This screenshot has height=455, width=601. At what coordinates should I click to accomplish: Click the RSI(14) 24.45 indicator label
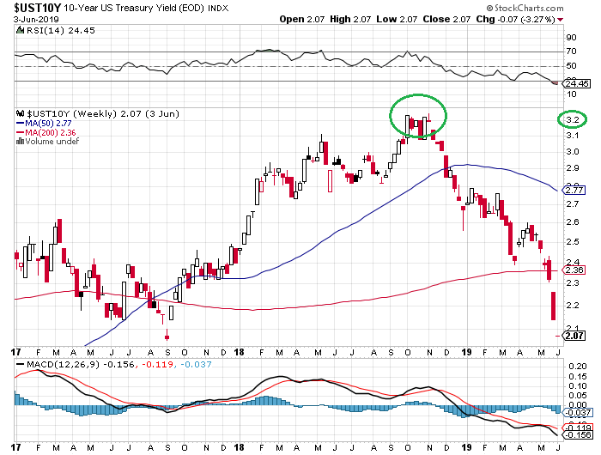point(60,30)
